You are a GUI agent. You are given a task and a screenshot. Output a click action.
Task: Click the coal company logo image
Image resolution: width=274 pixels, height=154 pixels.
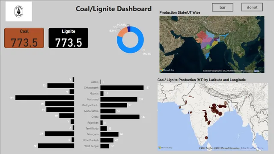click(x=19, y=12)
